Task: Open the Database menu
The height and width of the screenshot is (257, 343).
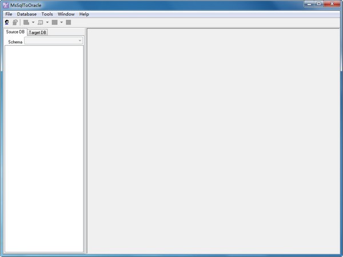Action: pos(27,14)
